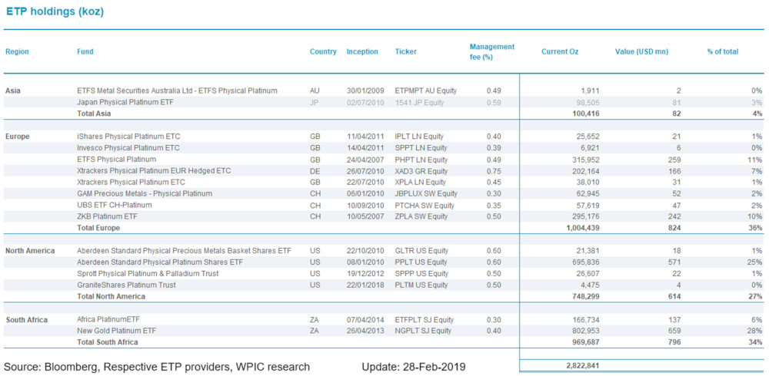
Task: Click the management fee value 0.75
Action: (494, 171)
